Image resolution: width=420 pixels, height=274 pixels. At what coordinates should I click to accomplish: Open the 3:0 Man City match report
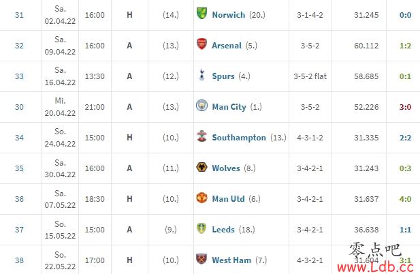click(405, 107)
